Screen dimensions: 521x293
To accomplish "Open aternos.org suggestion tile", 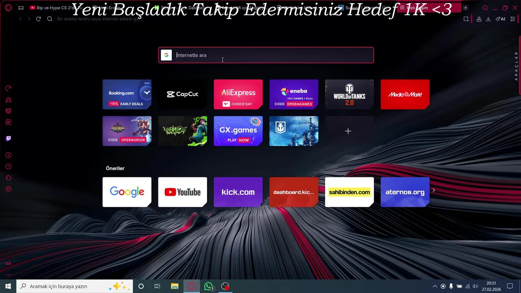I will pos(405,192).
